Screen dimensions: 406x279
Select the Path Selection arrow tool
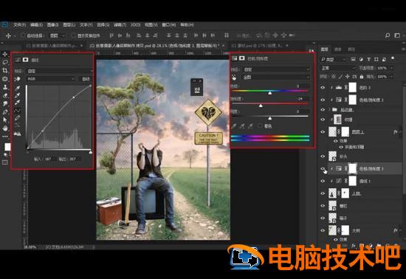5,120
